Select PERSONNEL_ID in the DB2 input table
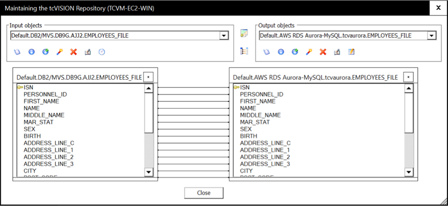Viewport: 448px width, 206px height. (x=45, y=95)
